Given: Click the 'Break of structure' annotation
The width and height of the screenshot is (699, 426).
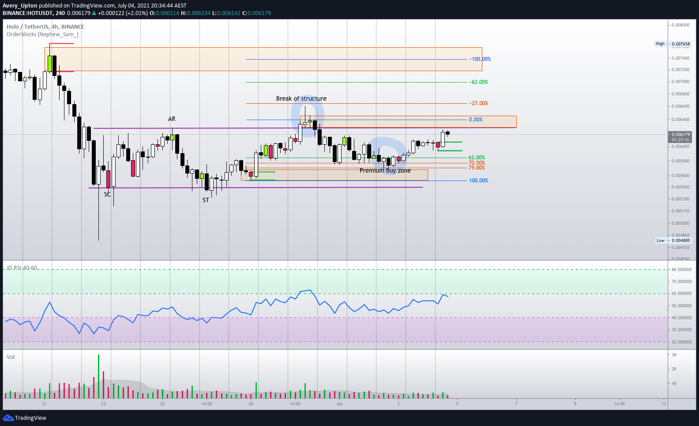Looking at the screenshot, I should [301, 98].
